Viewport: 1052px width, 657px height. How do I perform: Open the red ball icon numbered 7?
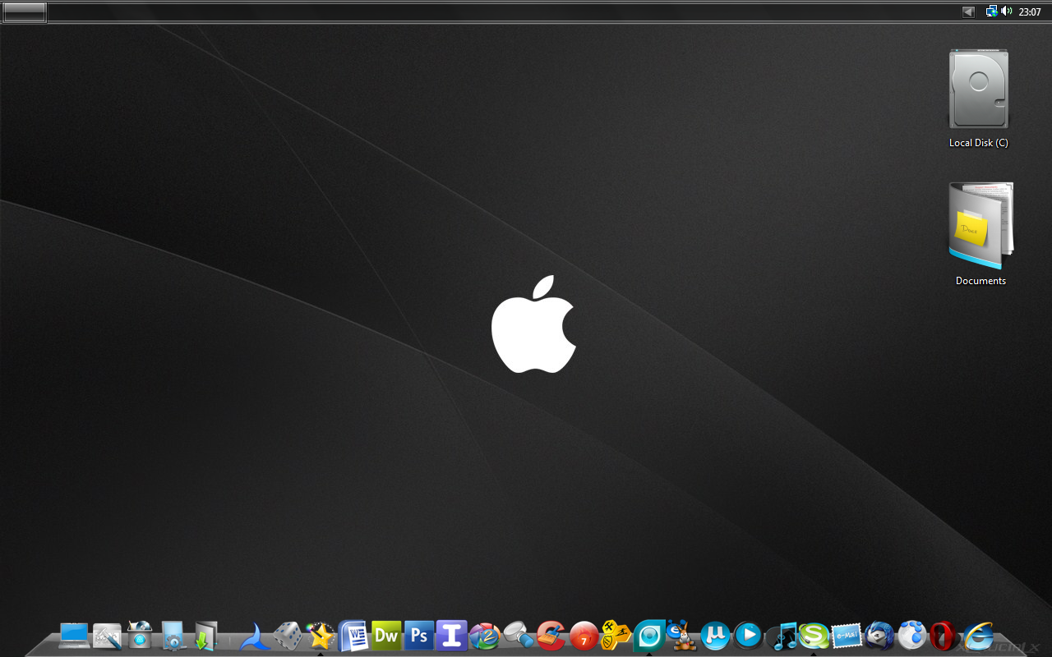[584, 636]
